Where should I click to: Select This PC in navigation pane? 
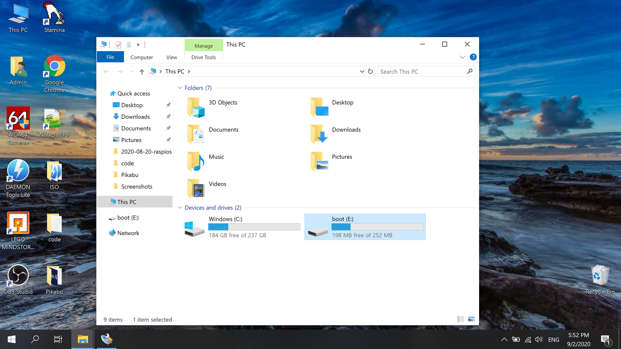click(135, 202)
